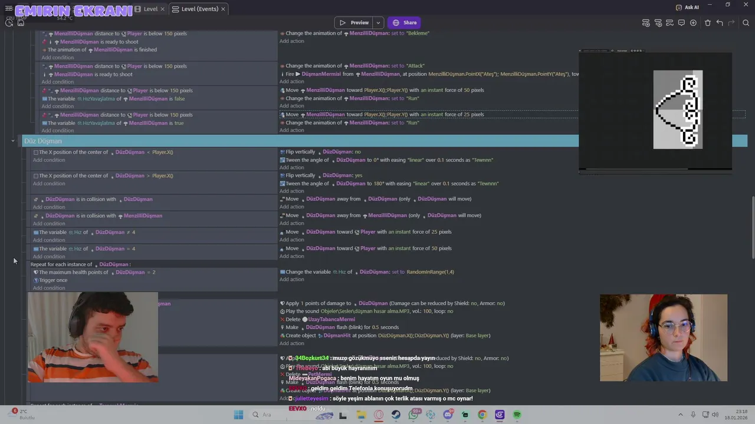The height and width of the screenshot is (424, 755).
Task: Add action under Tween angle to 180°
Action: (x=292, y=191)
